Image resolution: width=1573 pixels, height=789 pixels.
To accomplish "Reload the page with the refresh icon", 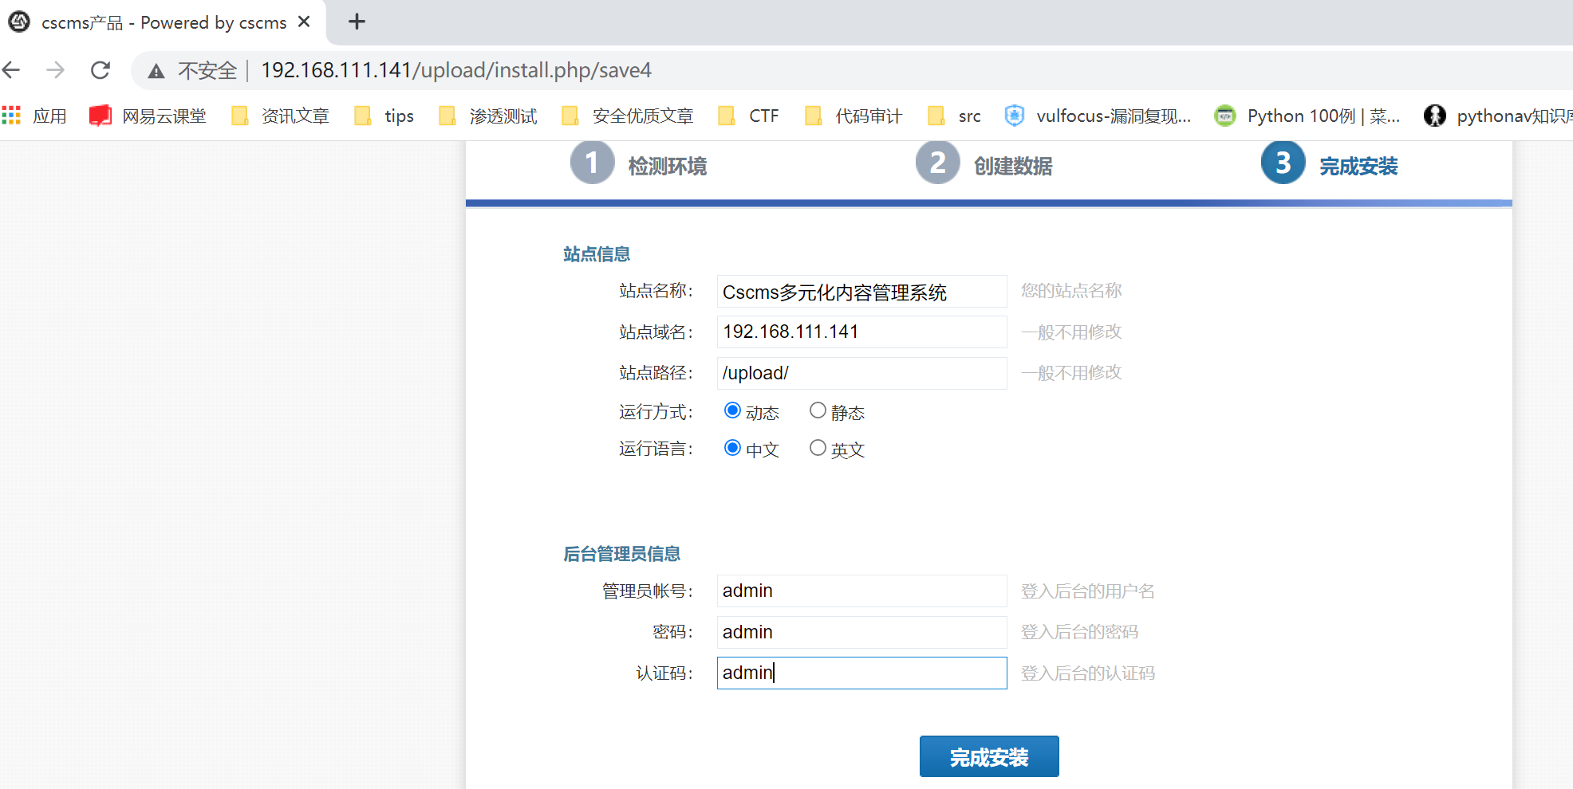I will coord(101,70).
